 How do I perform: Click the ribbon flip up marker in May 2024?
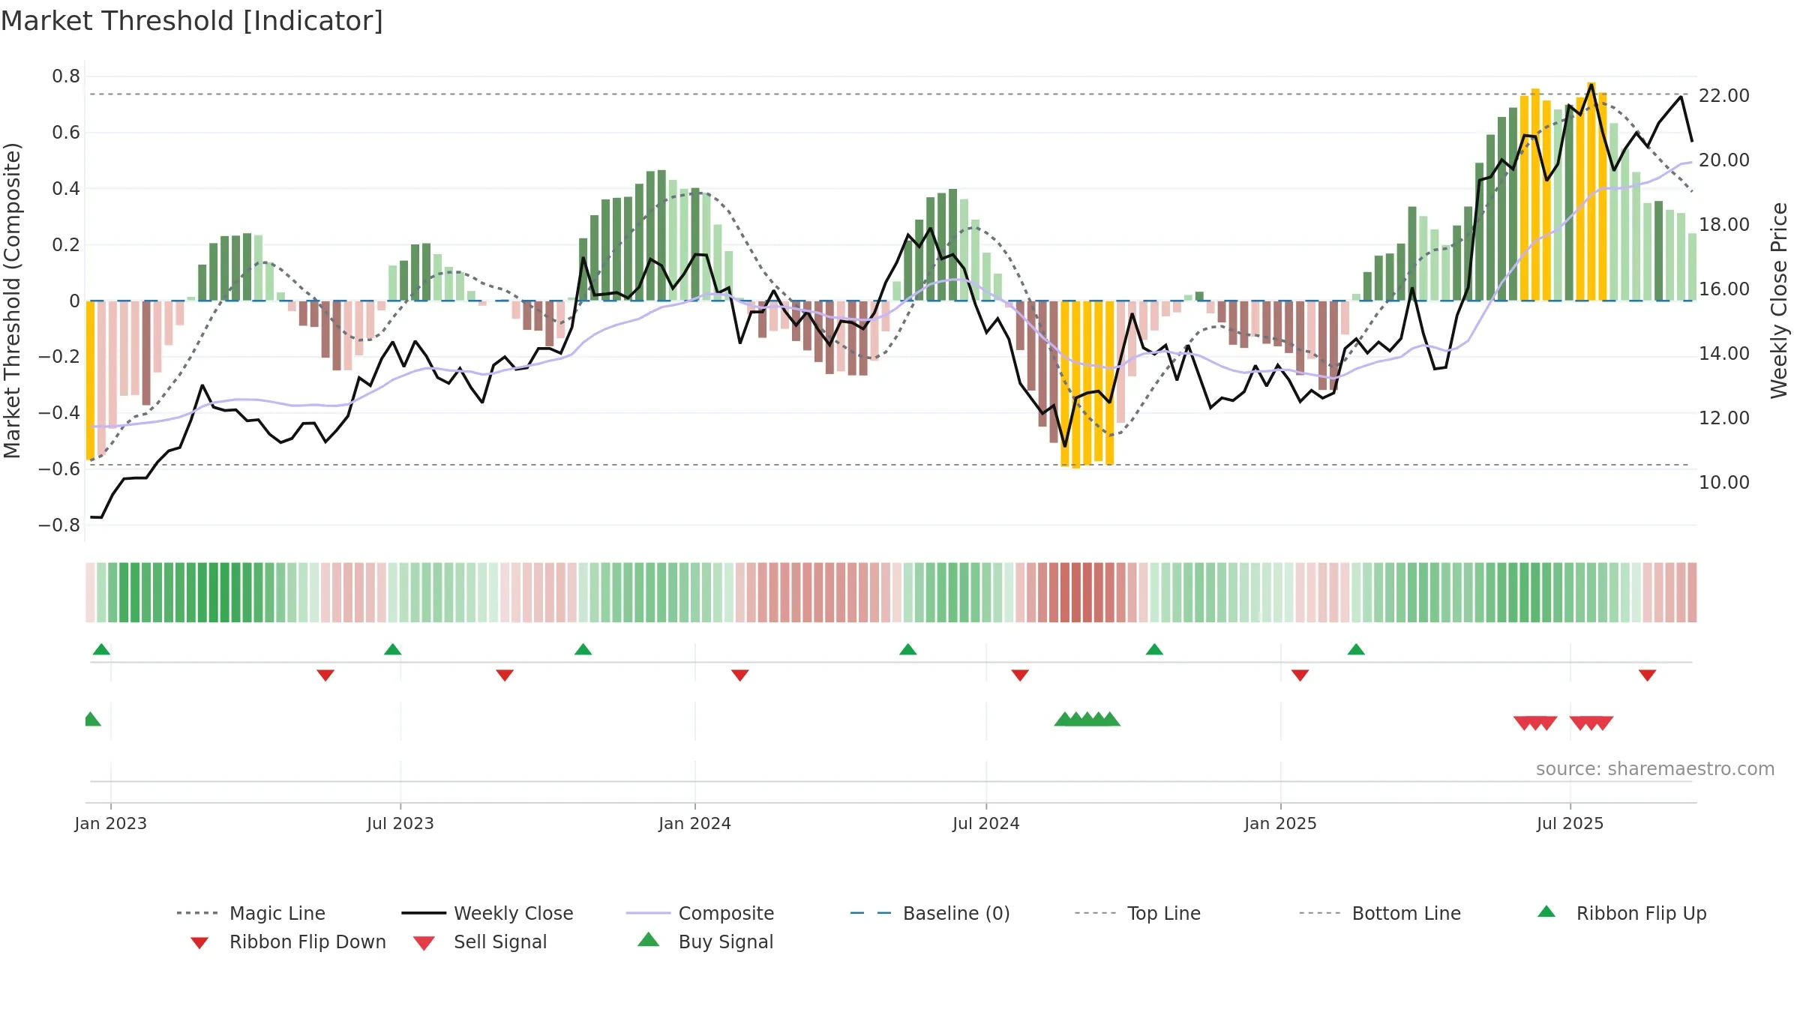click(907, 649)
